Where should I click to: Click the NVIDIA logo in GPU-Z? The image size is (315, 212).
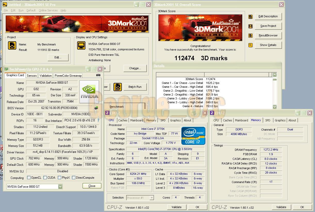click(89, 92)
